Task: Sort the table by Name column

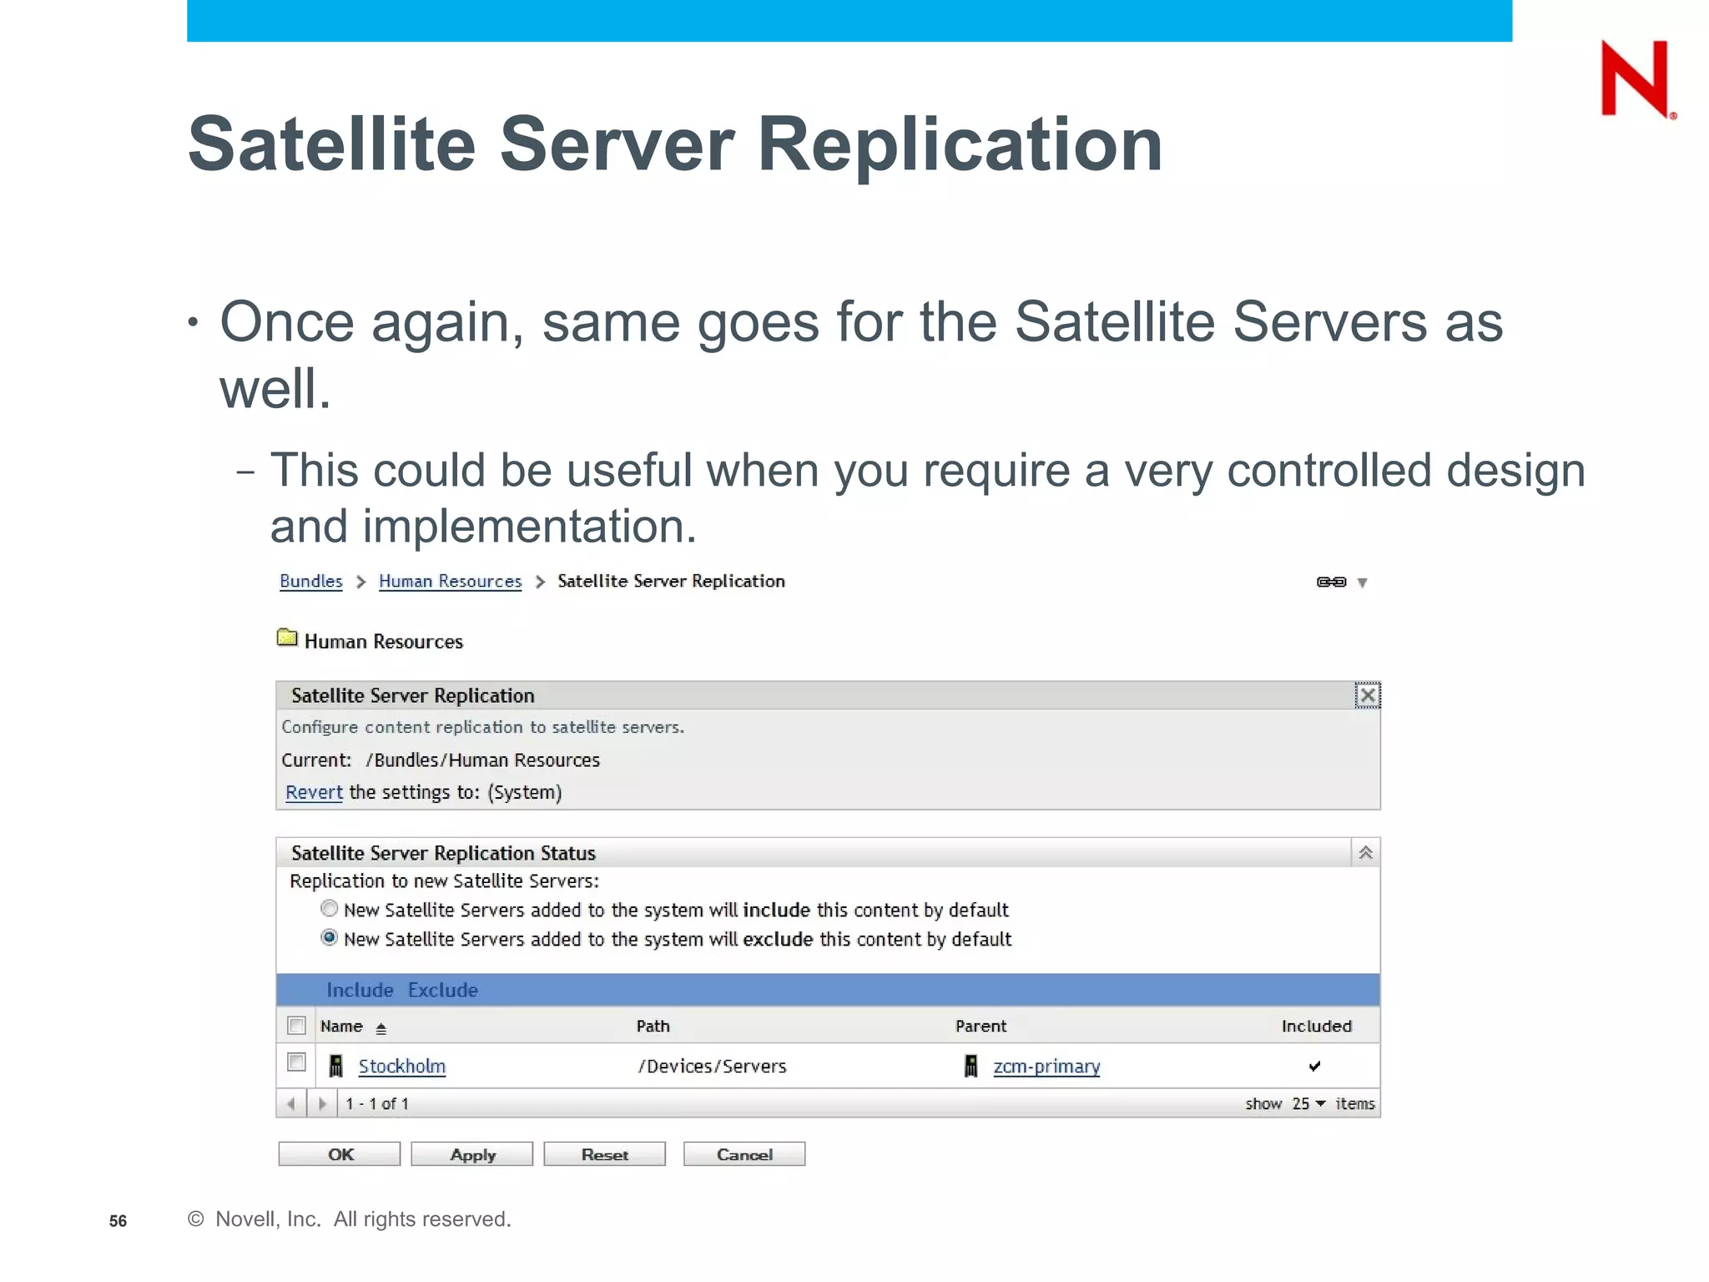Action: 341,1026
